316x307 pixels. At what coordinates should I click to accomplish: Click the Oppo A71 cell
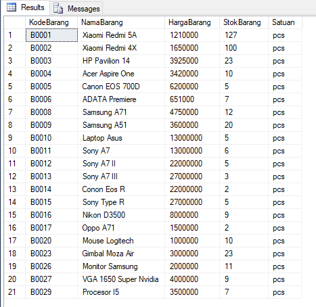pyautogui.click(x=121, y=228)
